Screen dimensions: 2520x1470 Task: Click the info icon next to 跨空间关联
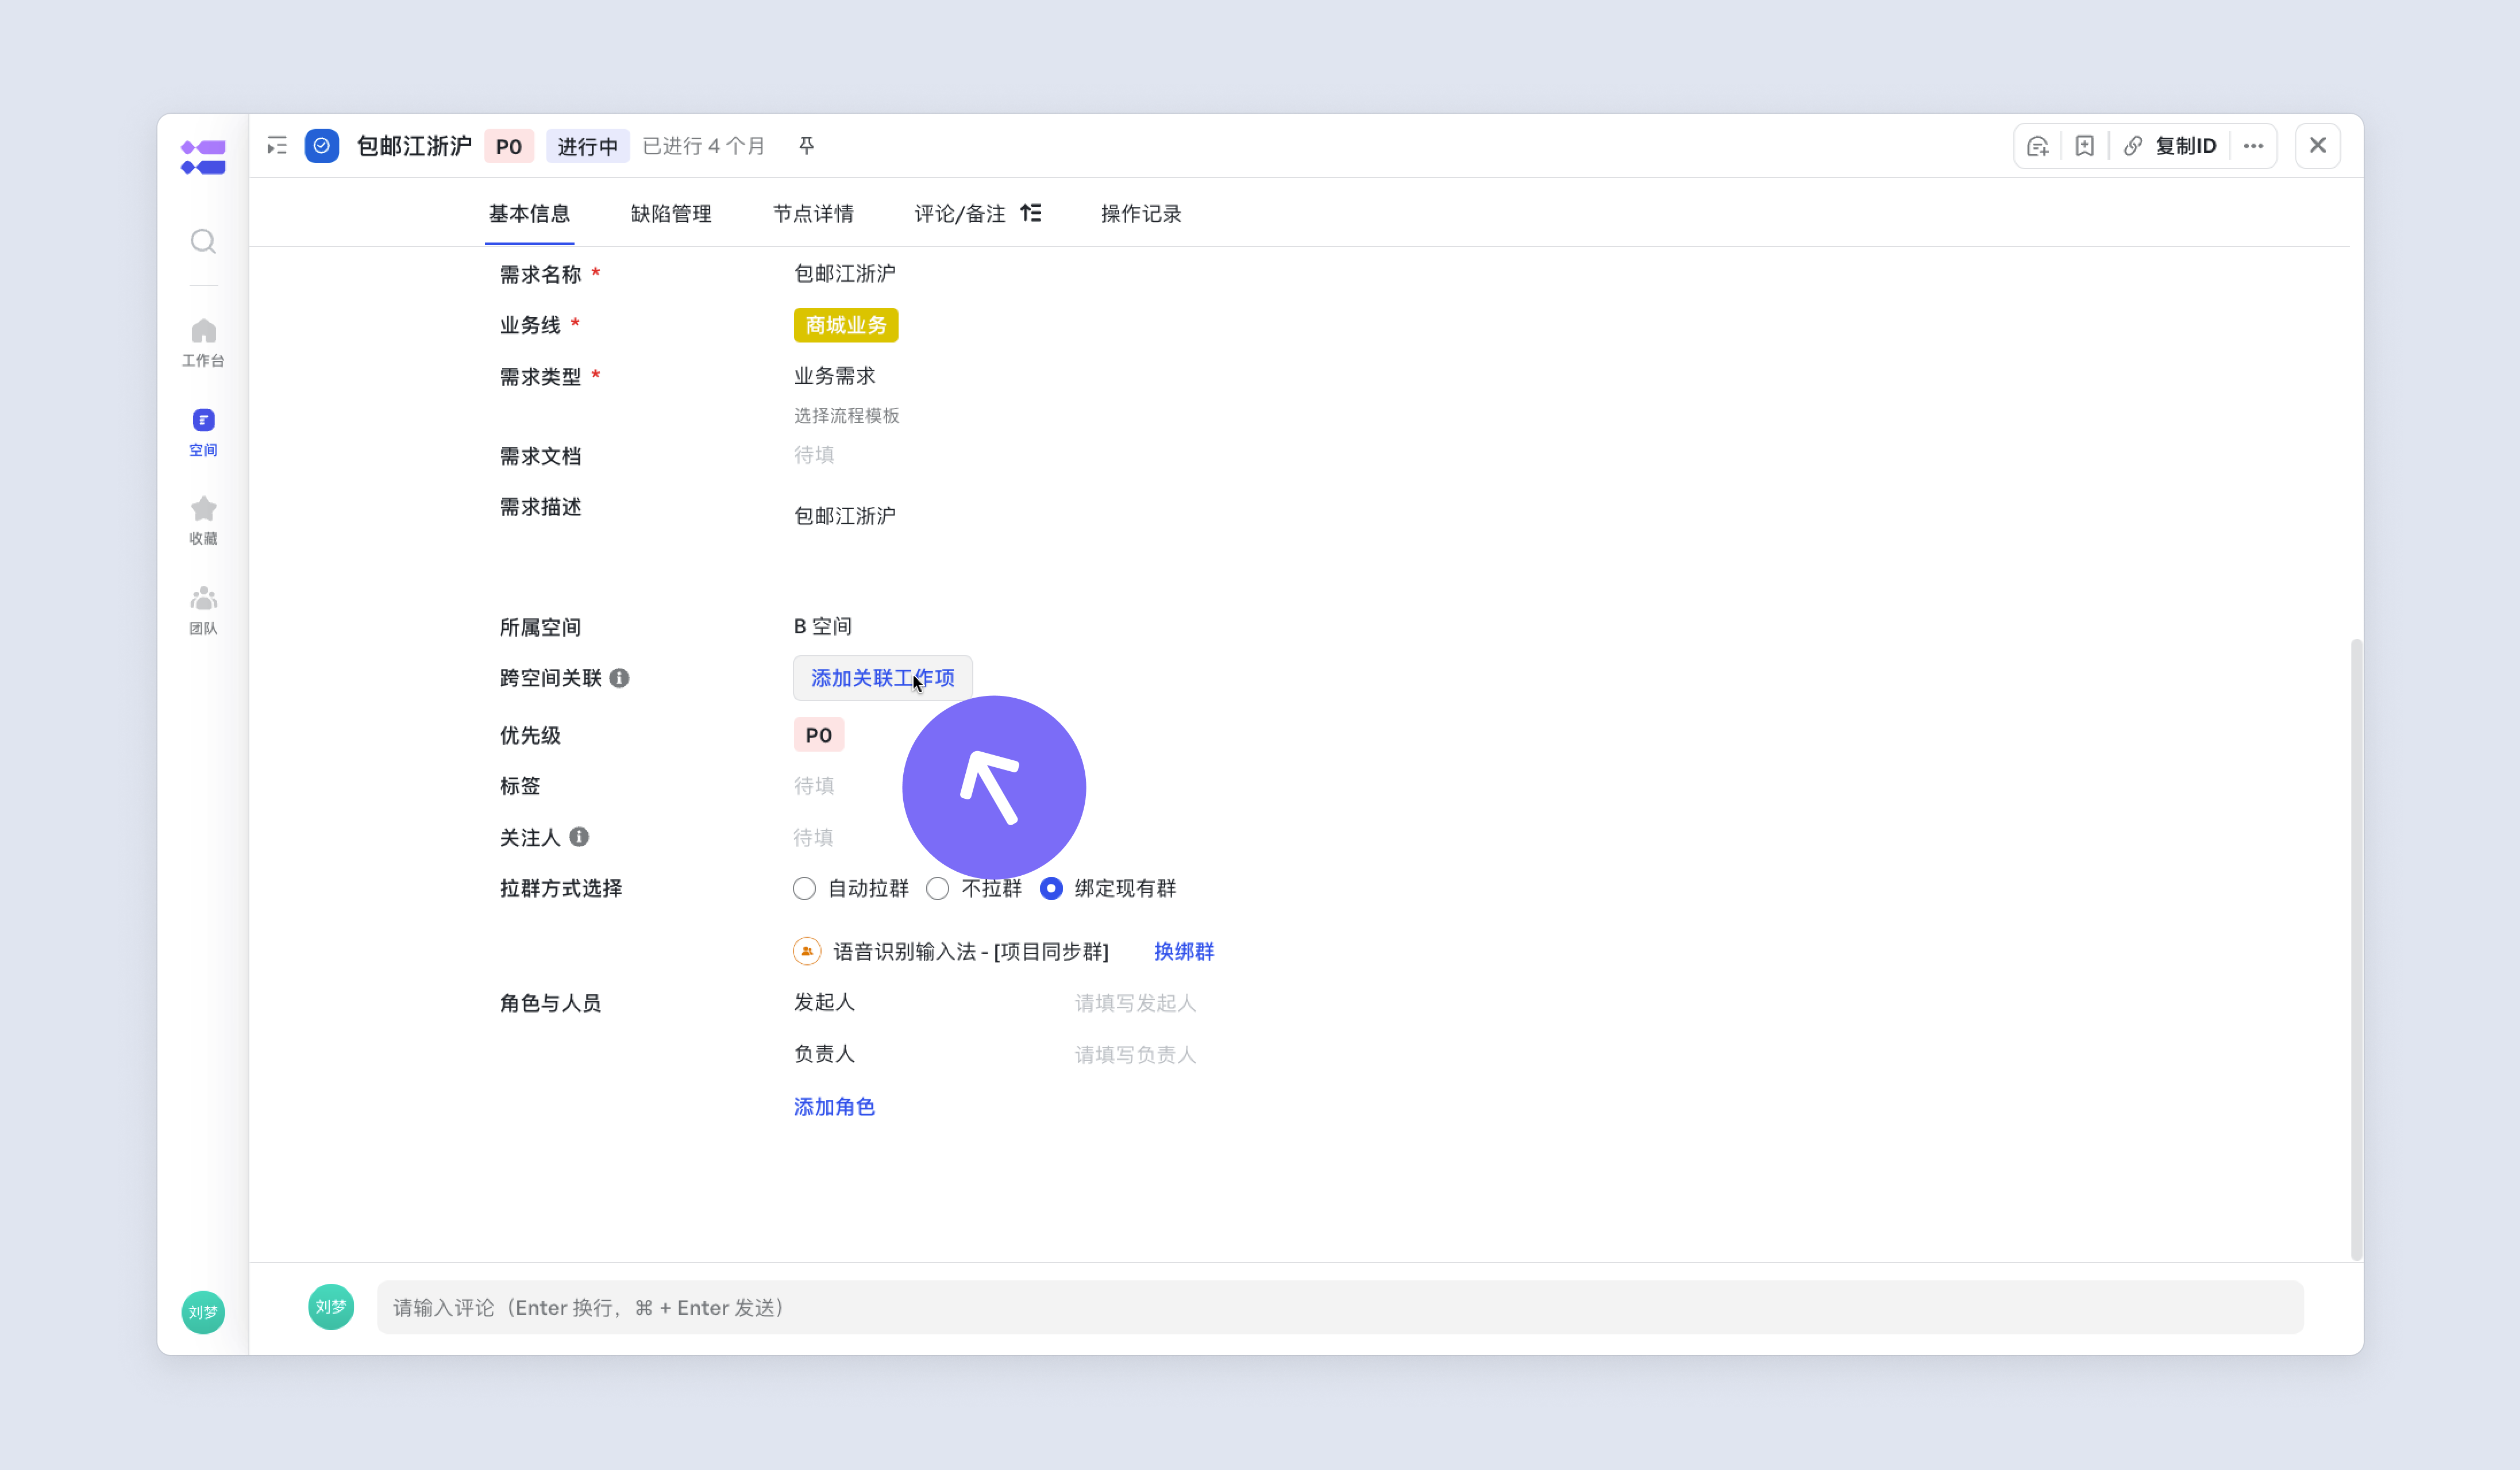point(619,678)
